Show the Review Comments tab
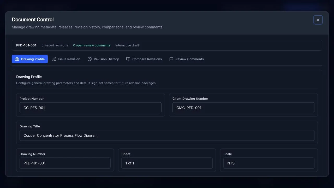Viewport: 334px width, 188px height. pyautogui.click(x=187, y=59)
